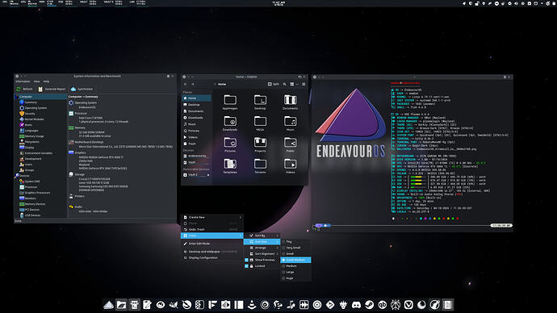
Task: Open the MEGA folder in Dolphin
Action: [260, 123]
